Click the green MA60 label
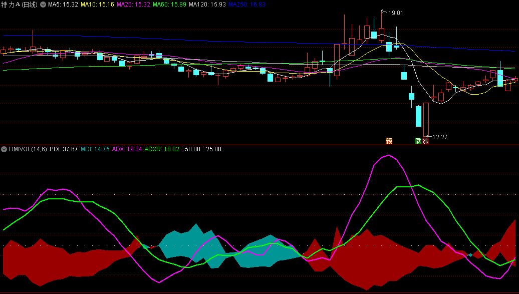 pos(169,5)
